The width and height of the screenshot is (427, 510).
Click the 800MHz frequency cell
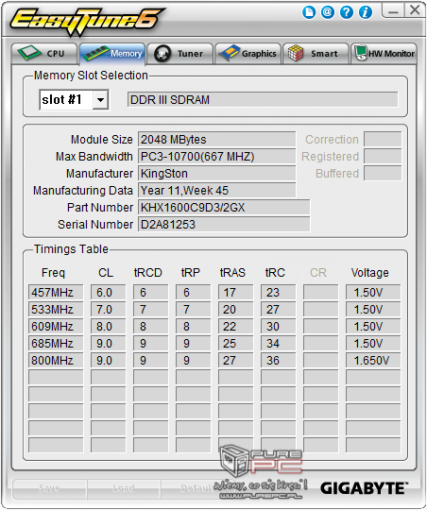pyautogui.click(x=56, y=361)
